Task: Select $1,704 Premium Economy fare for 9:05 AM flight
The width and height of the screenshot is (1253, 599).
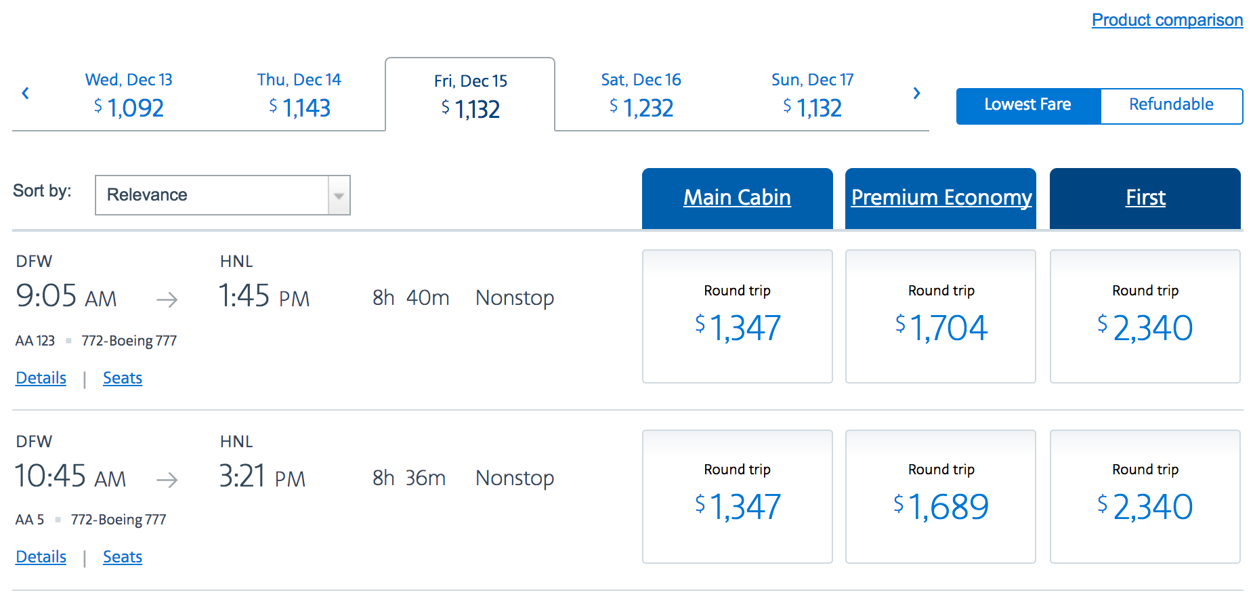Action: [x=941, y=317]
